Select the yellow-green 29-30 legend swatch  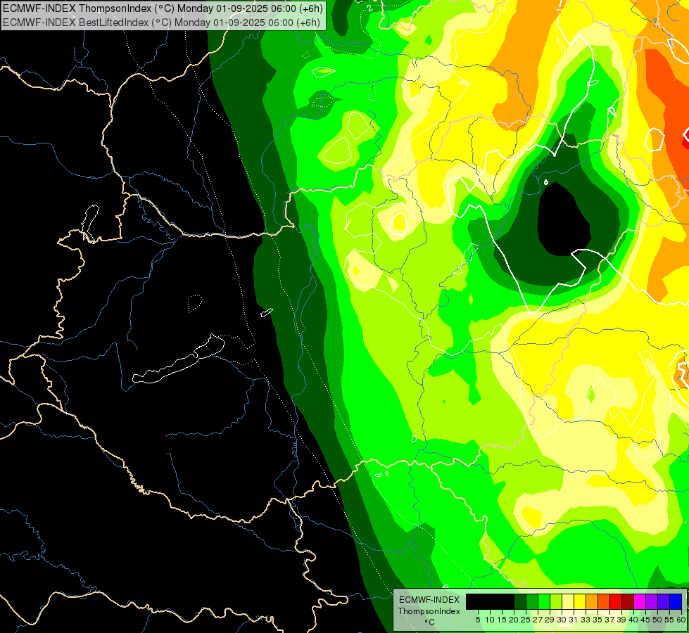tap(556, 601)
